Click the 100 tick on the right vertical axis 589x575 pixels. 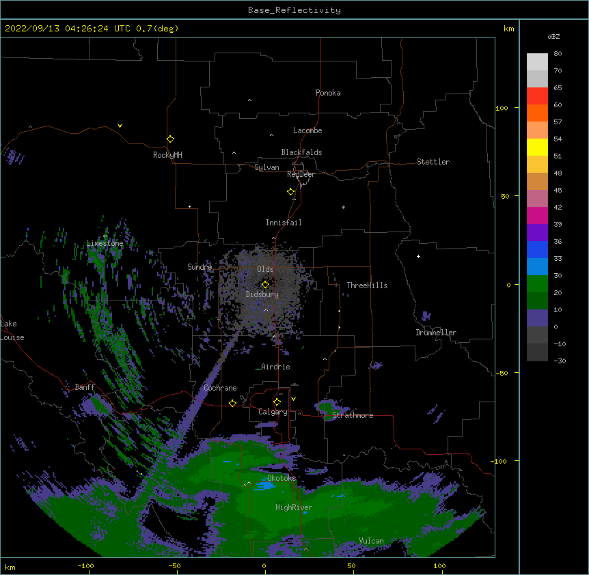pyautogui.click(x=502, y=108)
